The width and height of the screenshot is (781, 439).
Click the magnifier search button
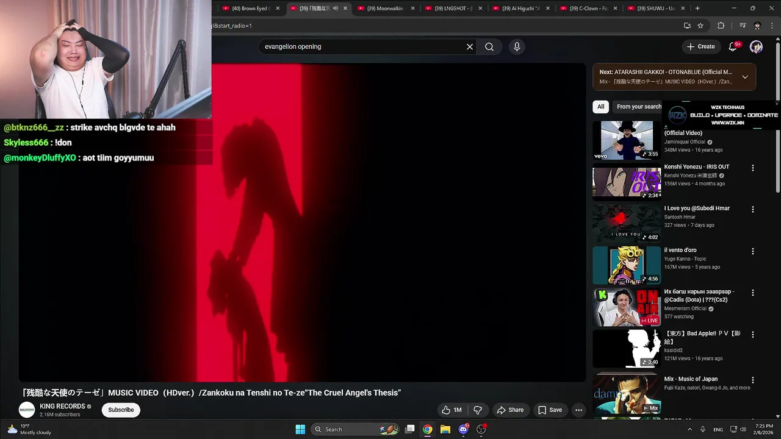[x=489, y=46]
